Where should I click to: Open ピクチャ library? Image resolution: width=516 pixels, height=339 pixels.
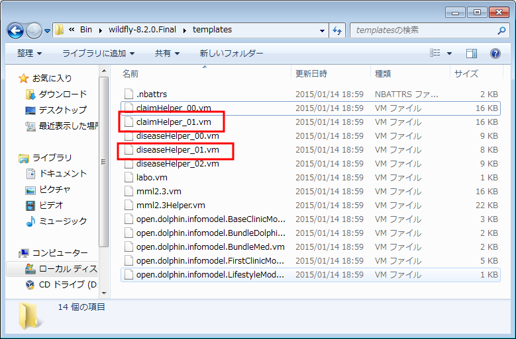pyautogui.click(x=48, y=190)
